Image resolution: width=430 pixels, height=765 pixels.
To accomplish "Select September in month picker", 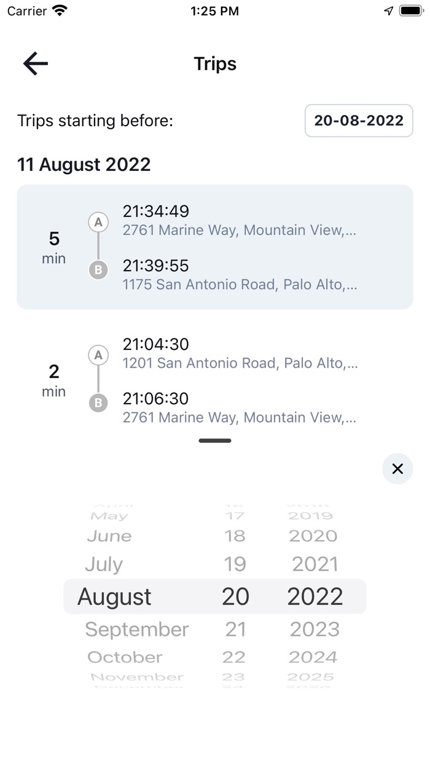I will pyautogui.click(x=136, y=629).
